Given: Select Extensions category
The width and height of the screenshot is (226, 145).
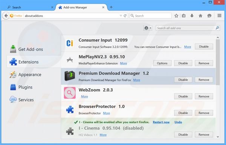Looking at the screenshot, I should (x=34, y=62).
